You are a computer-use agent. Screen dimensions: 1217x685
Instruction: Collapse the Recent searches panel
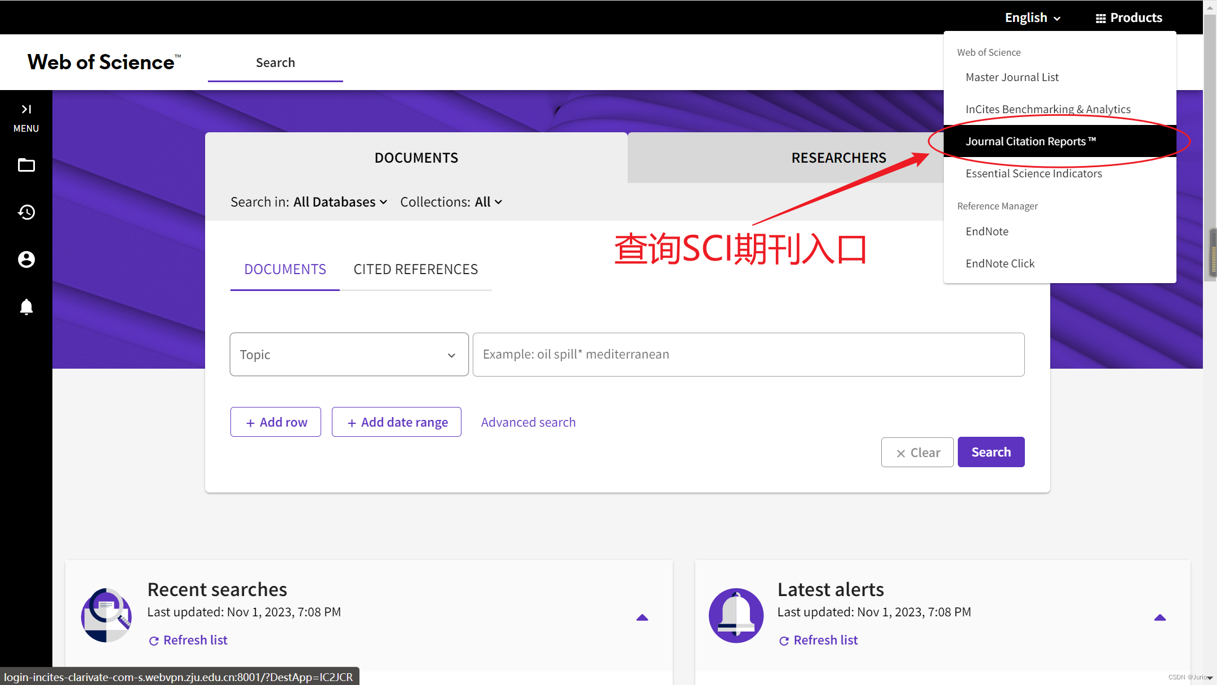click(x=642, y=617)
